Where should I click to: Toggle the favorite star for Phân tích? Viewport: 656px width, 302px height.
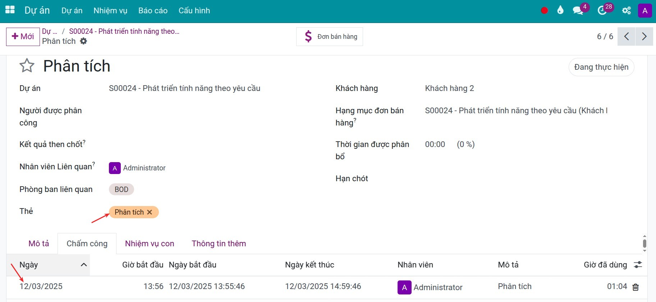click(x=27, y=66)
